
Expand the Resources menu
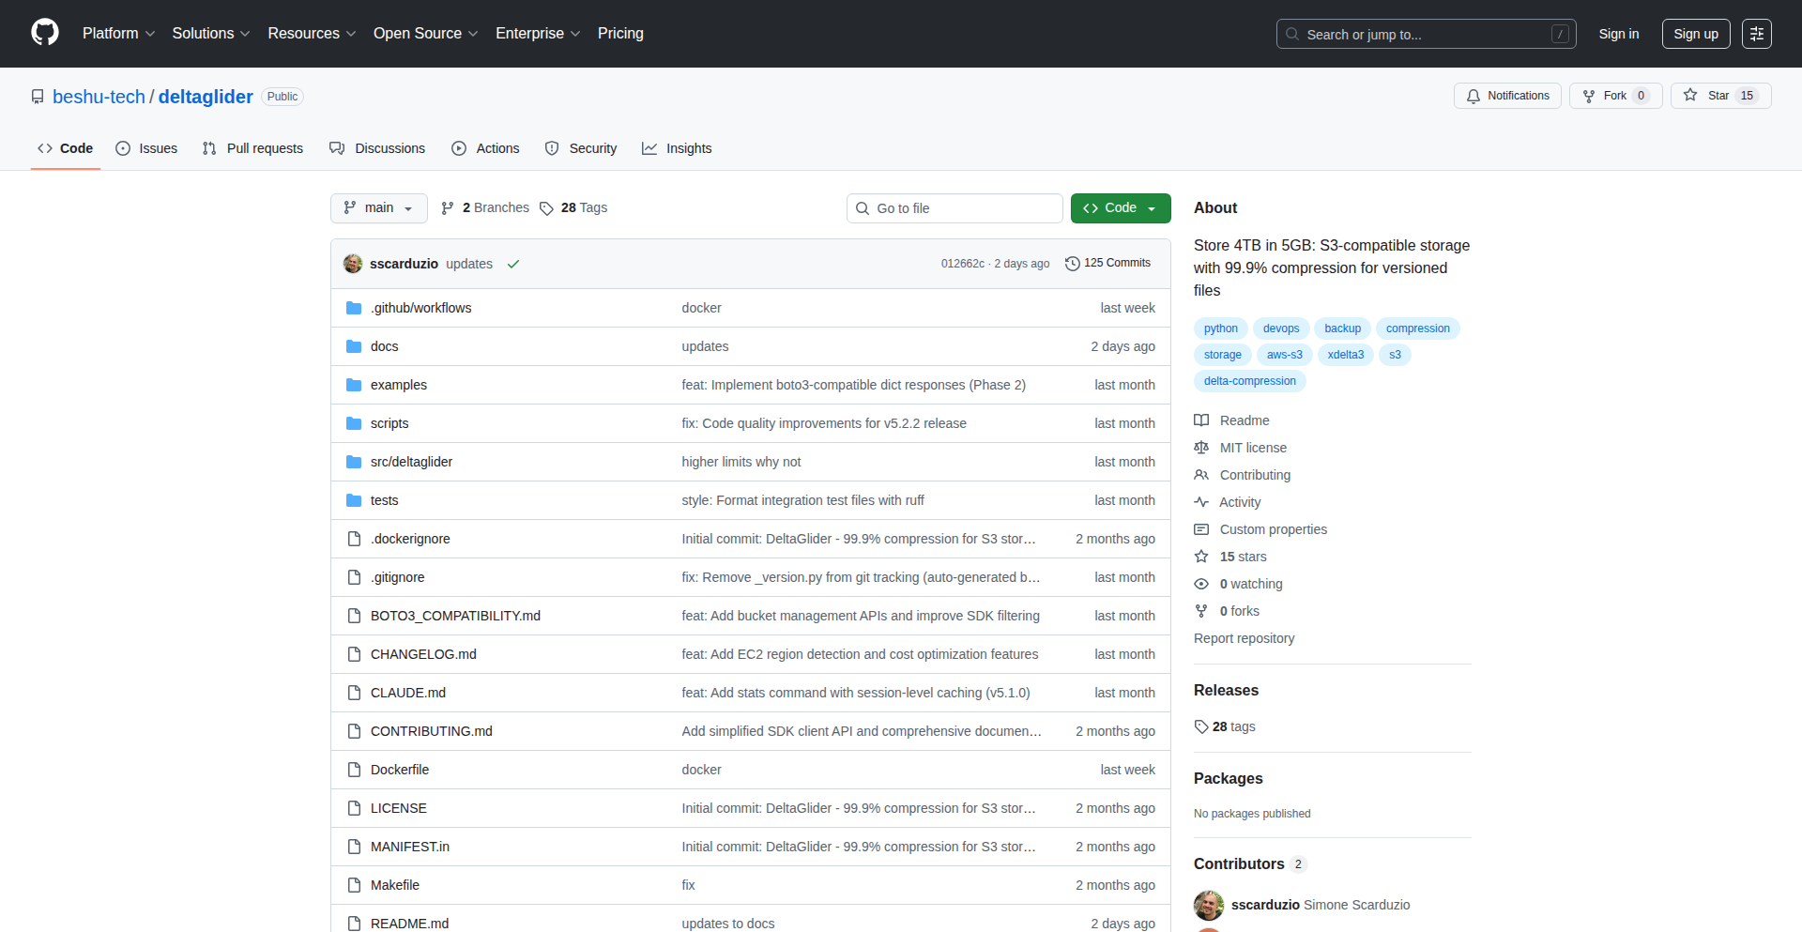point(312,34)
